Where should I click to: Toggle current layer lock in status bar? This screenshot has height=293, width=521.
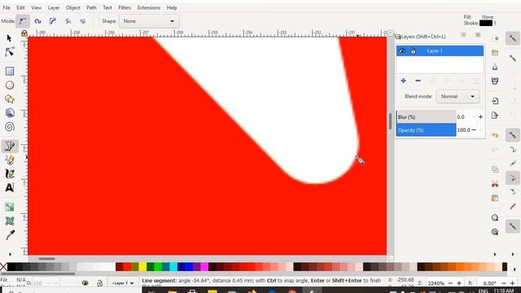point(99,283)
